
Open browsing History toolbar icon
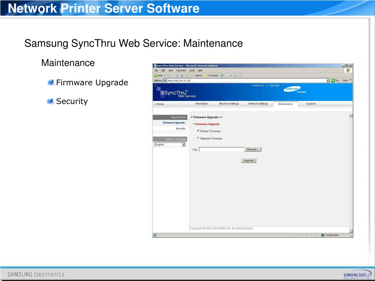(222, 75)
